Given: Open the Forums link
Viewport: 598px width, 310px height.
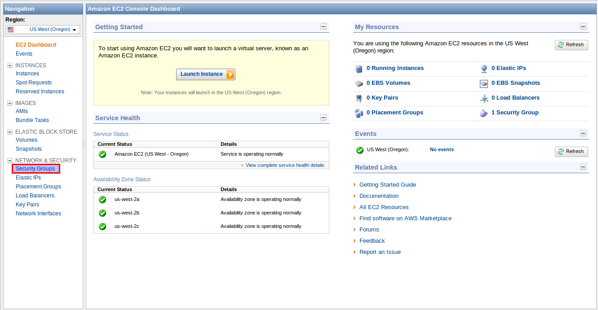Looking at the screenshot, I should (x=369, y=230).
